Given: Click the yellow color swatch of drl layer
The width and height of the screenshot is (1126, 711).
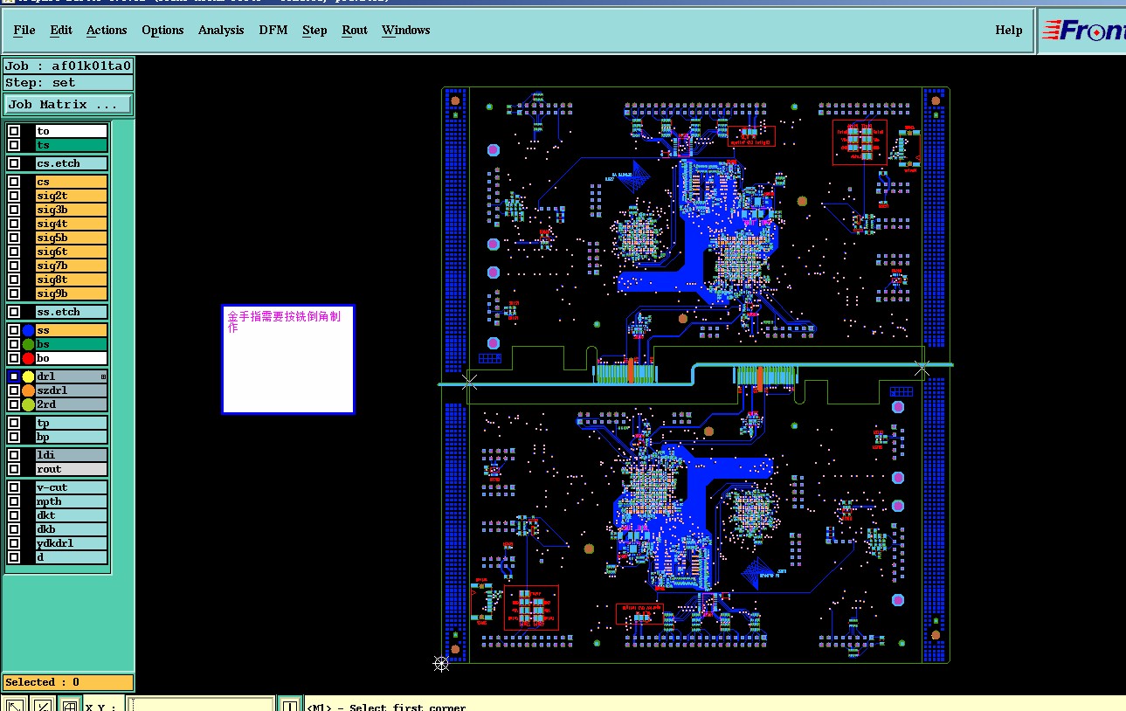Looking at the screenshot, I should tap(28, 376).
